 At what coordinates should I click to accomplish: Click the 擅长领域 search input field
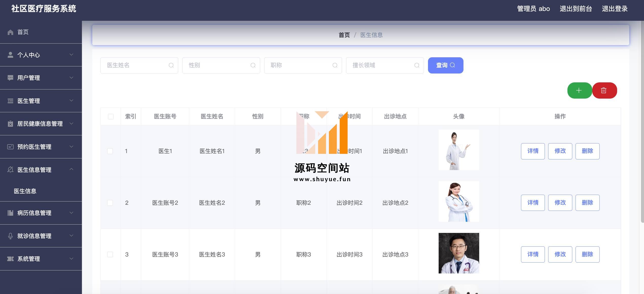point(385,65)
